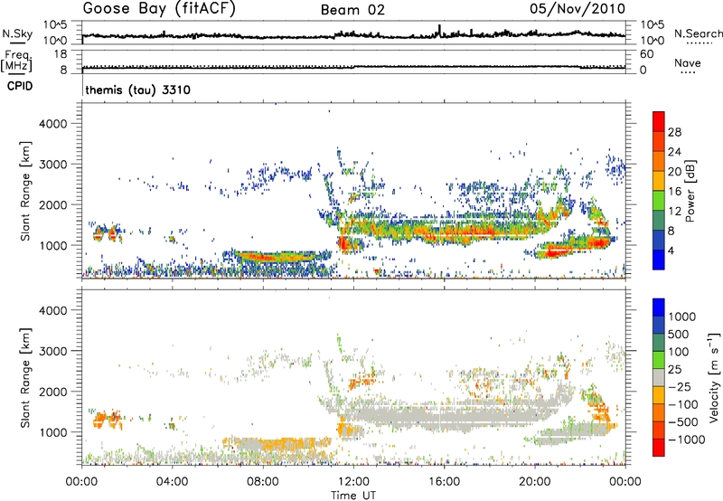Click "Slant Range [km]" label of velocity panel
Image resolution: width=723 pixels, height=501 pixels.
(25, 377)
